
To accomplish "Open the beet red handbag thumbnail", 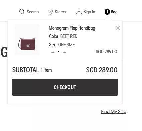I will [27, 39].
